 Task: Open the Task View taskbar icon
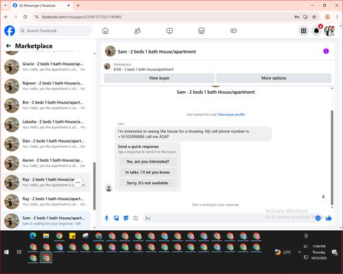pos(19,252)
